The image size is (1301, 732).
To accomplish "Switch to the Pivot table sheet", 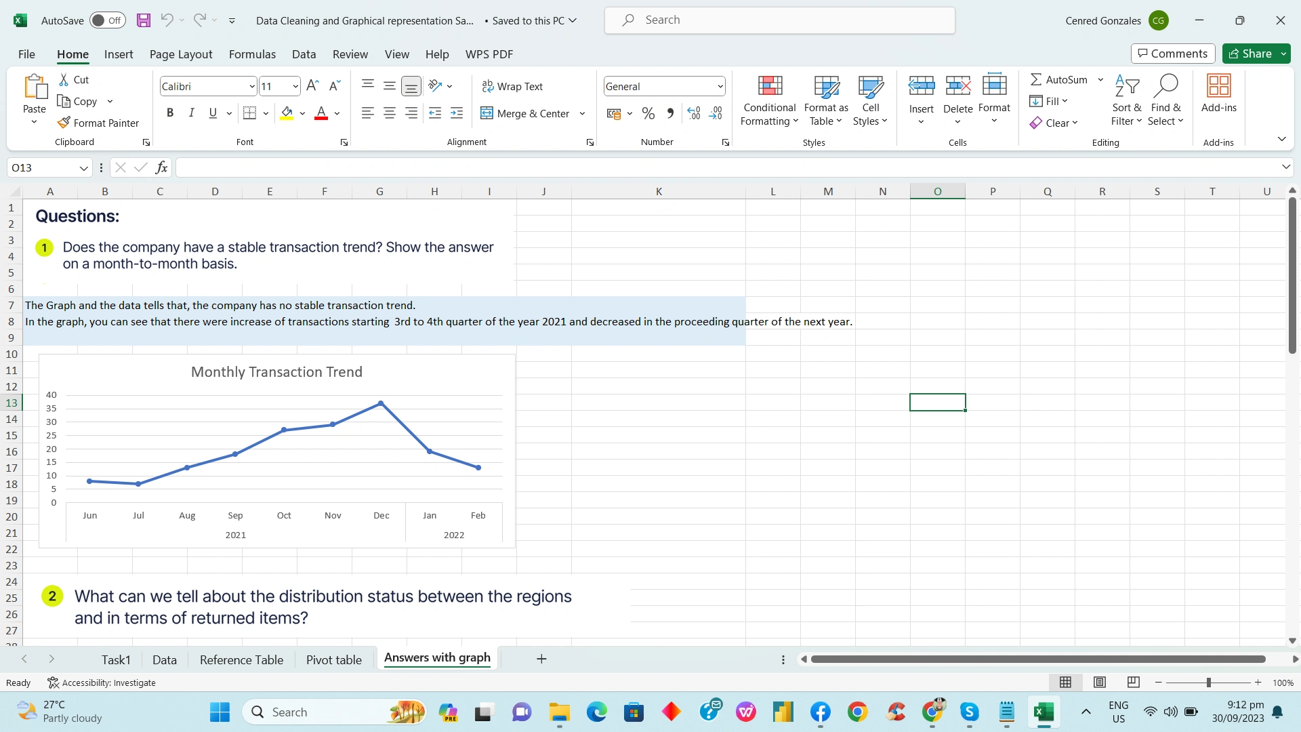I will (x=334, y=659).
